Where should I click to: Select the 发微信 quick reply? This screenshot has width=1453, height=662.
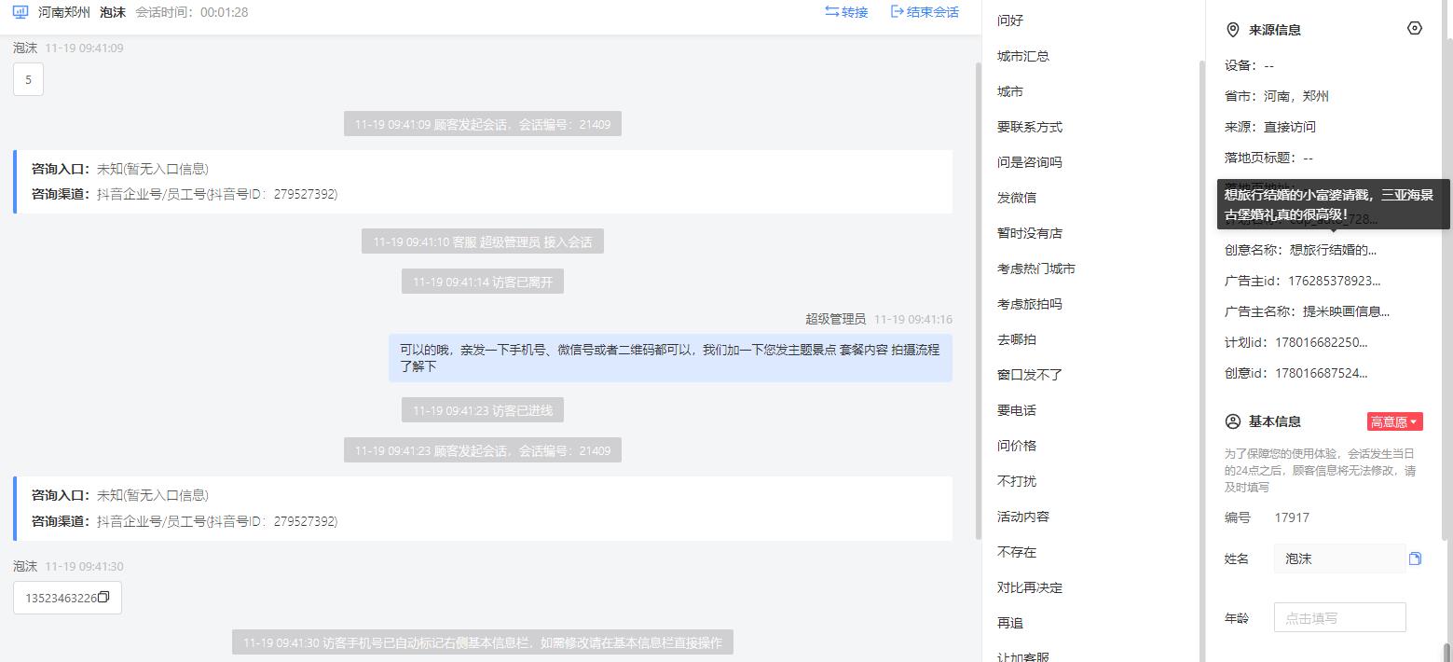[x=1017, y=198]
